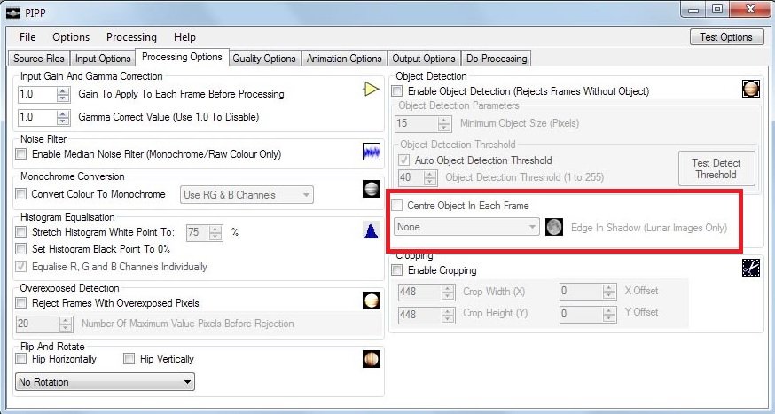The width and height of the screenshot is (775, 414).
Task: Click the Minimum Object Size stepper
Action: coord(445,123)
